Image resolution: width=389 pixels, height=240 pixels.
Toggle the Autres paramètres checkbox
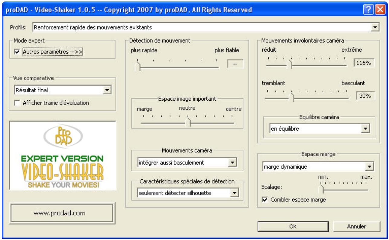tap(17, 52)
